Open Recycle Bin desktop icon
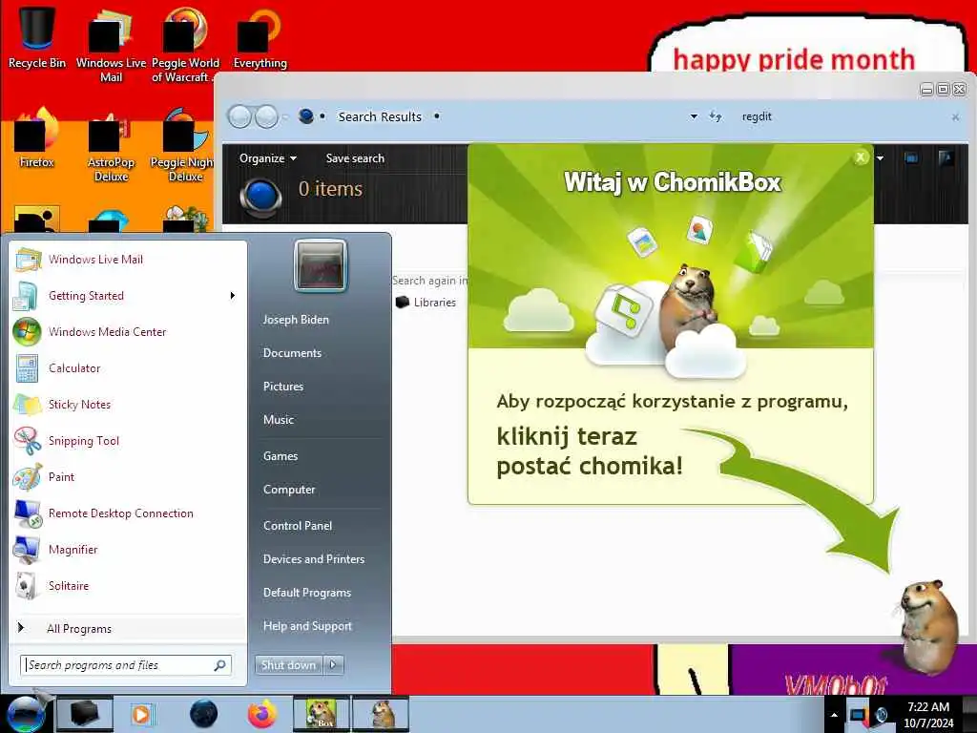The width and height of the screenshot is (977, 733). [x=37, y=37]
